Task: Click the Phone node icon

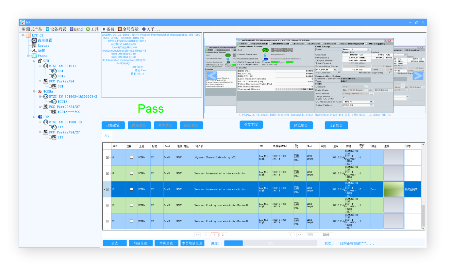Action: [34, 56]
